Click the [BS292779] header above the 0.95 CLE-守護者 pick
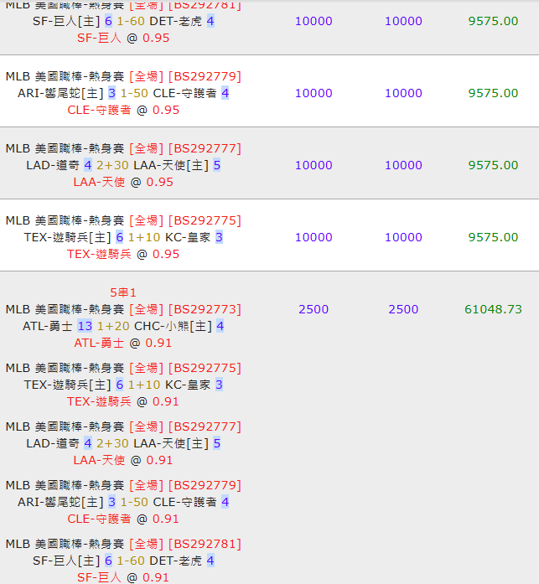Screen dimensions: 539x584 click(123, 76)
